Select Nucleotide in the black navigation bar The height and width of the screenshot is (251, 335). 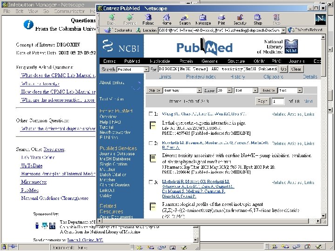tap(160, 61)
